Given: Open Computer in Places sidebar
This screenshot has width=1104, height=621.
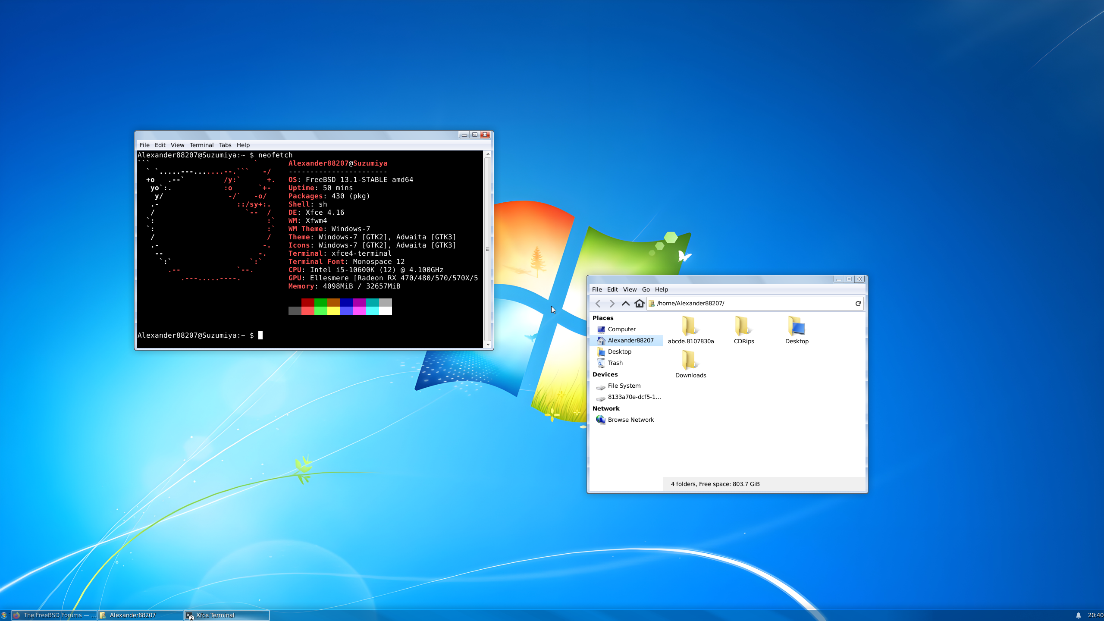Looking at the screenshot, I should (x=626, y=329).
